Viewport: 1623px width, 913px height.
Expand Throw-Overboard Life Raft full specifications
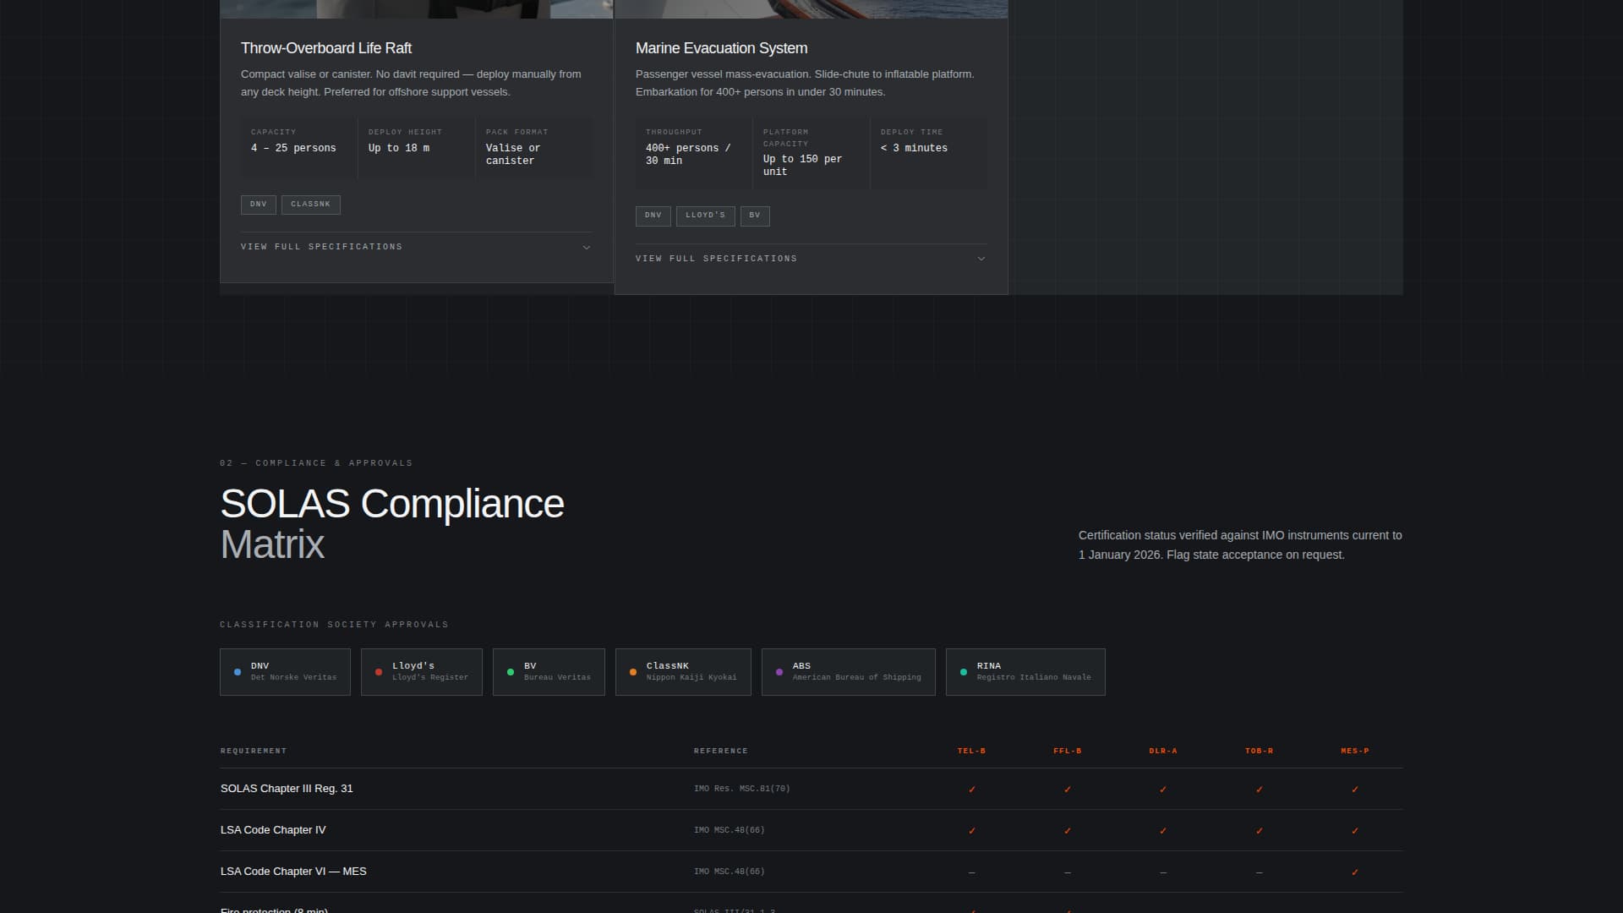(x=321, y=246)
